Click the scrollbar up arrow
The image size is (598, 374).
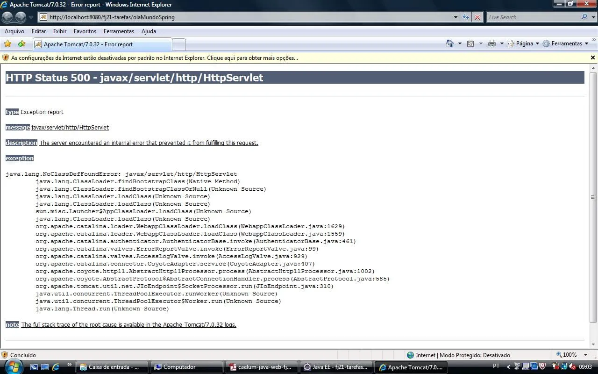click(x=593, y=68)
